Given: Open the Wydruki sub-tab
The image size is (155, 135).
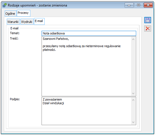Looking at the screenshot, I should coord(27,21).
